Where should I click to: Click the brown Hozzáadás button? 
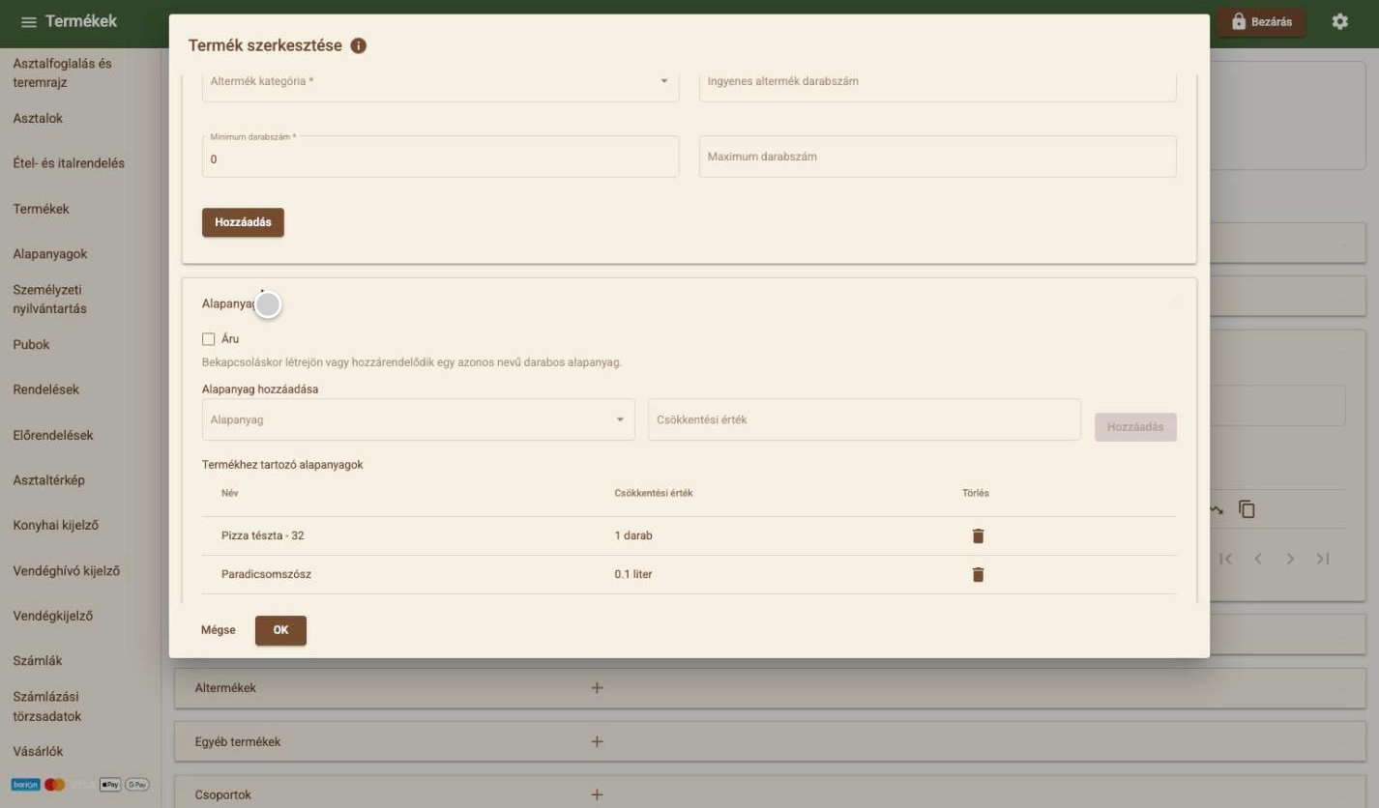point(243,222)
